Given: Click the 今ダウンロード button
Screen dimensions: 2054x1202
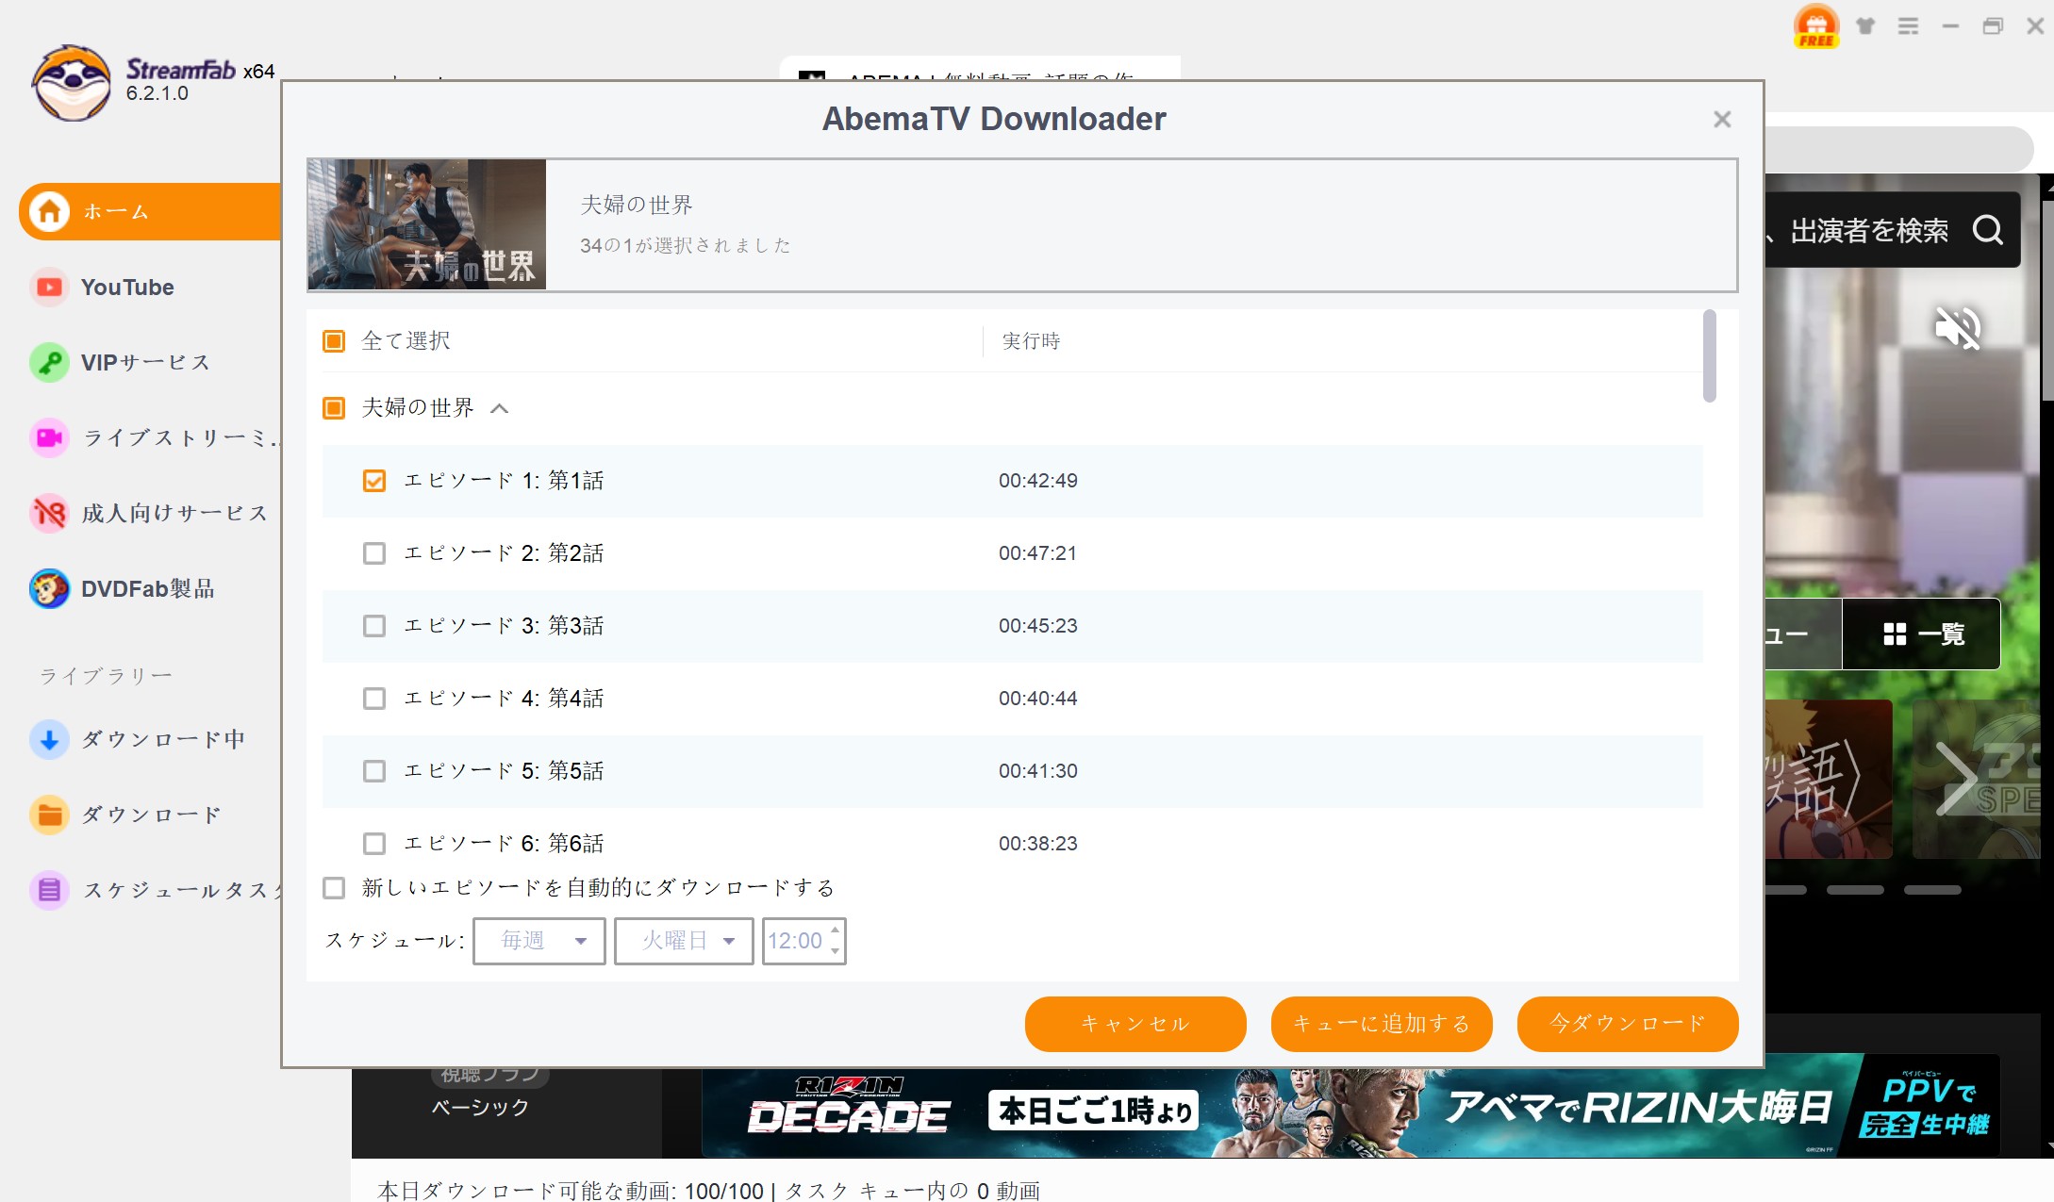Looking at the screenshot, I should tap(1628, 1024).
